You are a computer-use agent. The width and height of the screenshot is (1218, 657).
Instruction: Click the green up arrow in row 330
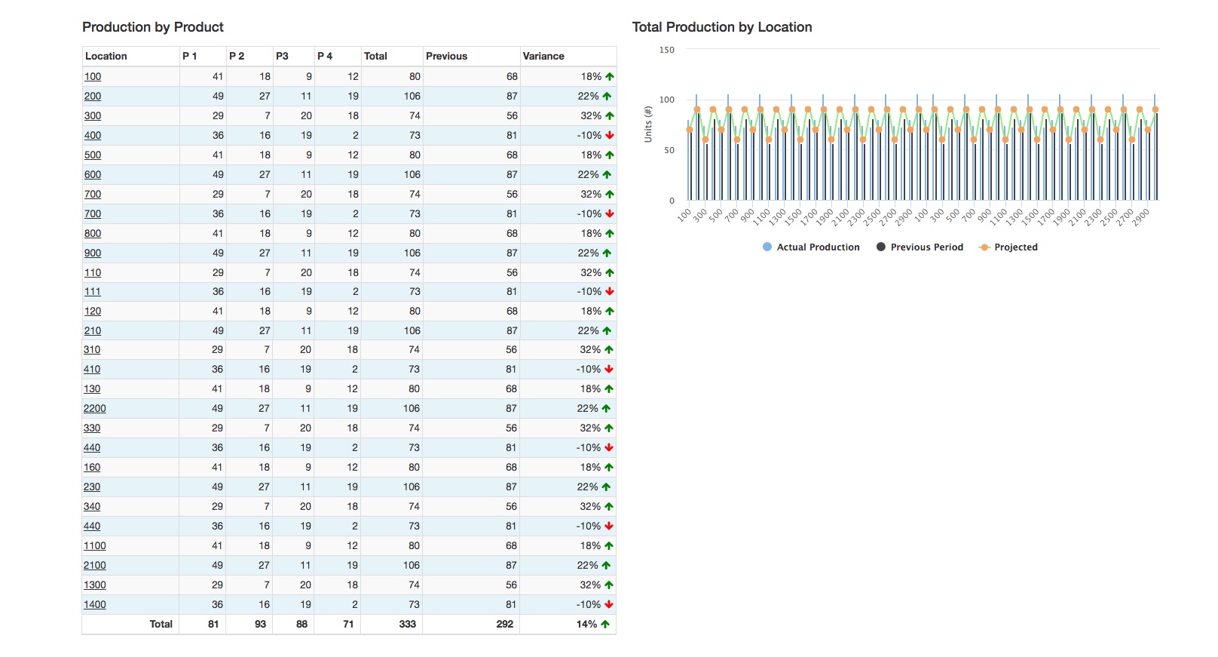click(609, 428)
